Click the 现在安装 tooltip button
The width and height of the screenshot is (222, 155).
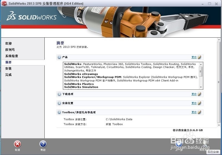tap(213, 152)
